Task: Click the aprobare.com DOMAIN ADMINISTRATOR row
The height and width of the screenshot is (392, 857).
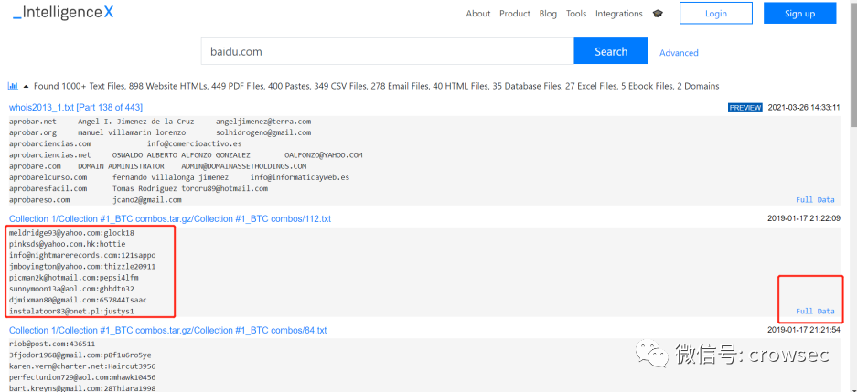Action: tap(158, 166)
